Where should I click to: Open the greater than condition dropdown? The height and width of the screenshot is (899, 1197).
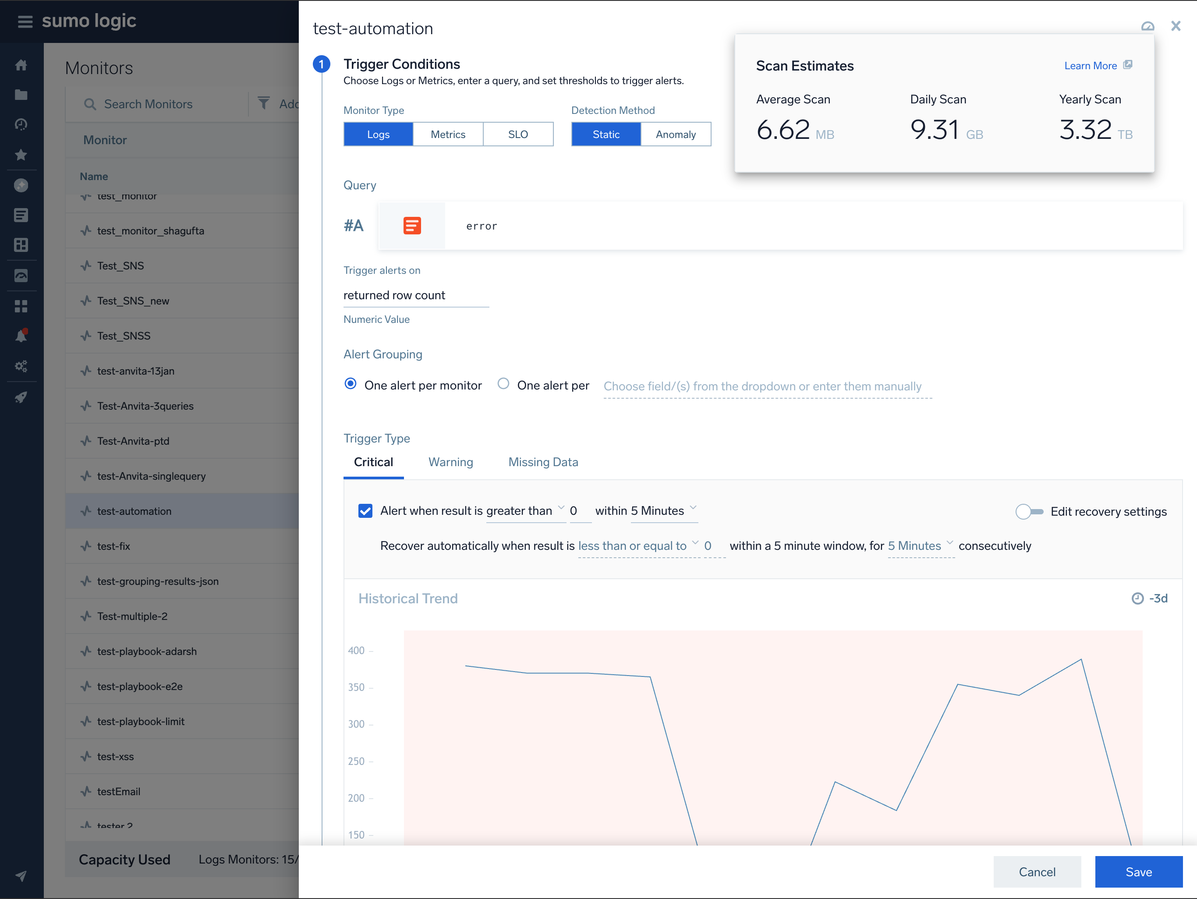coord(525,511)
